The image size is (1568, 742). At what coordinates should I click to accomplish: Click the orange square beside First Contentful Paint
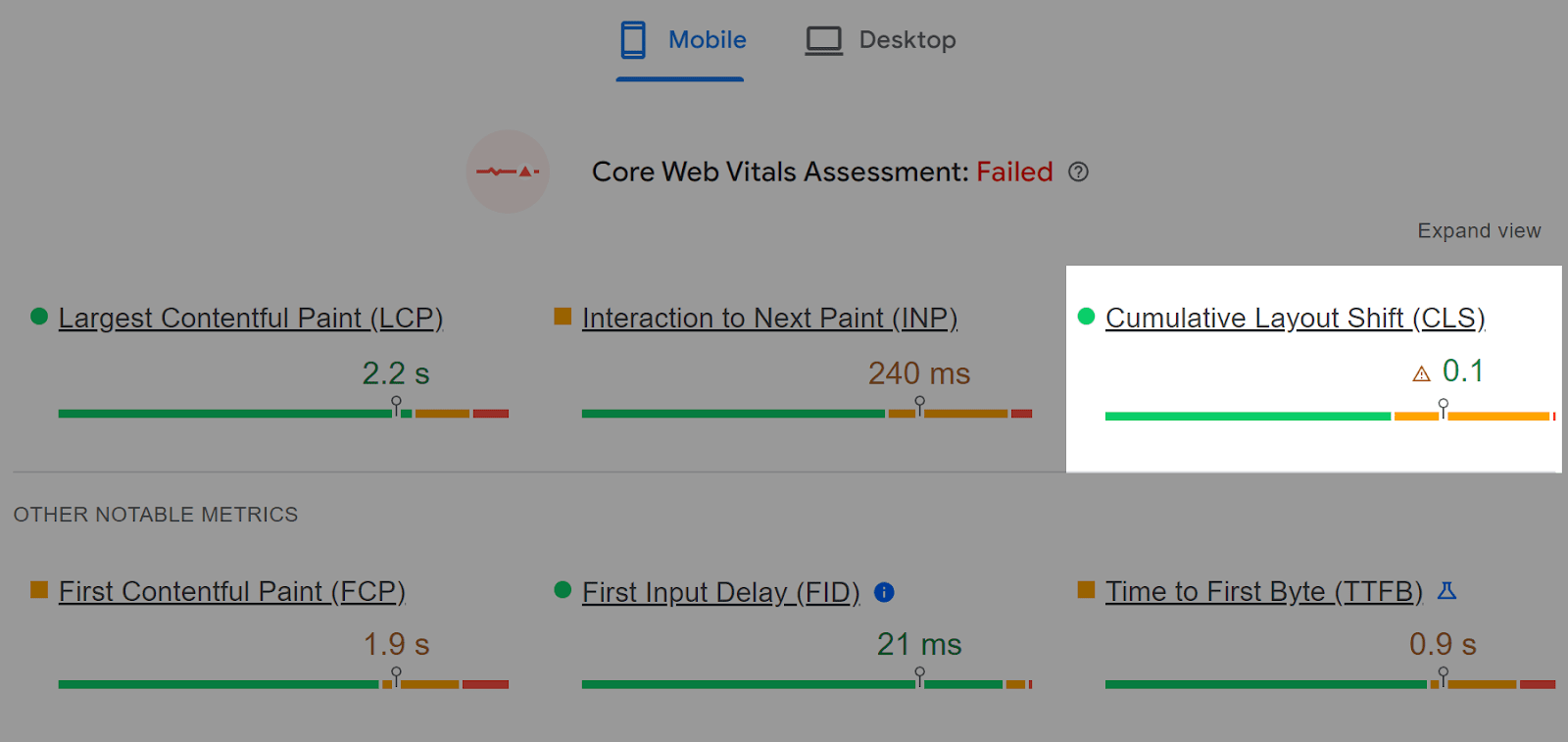37,590
